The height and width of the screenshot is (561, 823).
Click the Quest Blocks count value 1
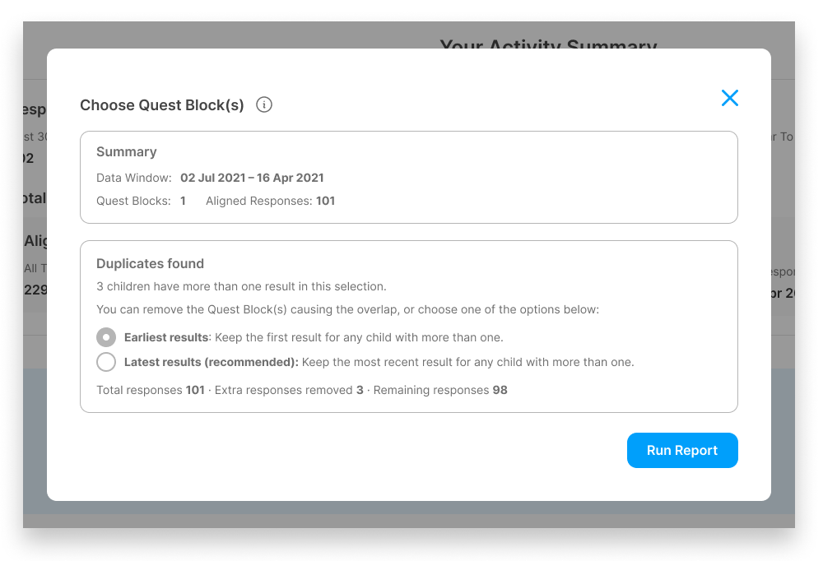click(x=183, y=201)
